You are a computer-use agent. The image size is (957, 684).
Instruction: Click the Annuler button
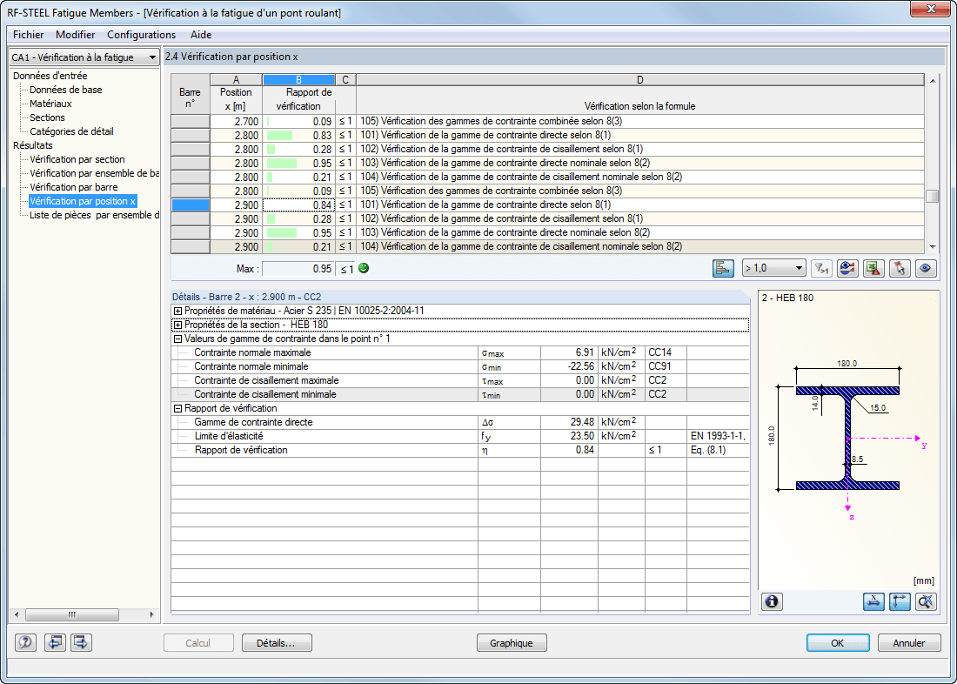coord(909,643)
